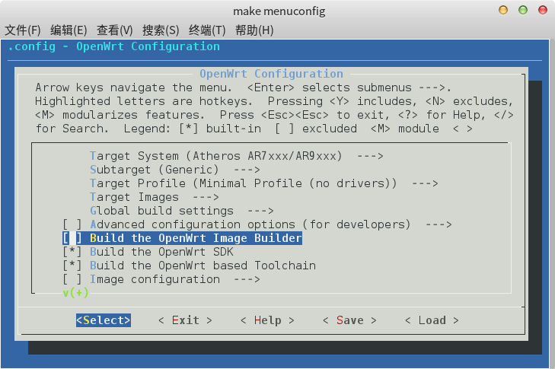Click the Exit button
Viewport: 555px width, 369px height.
[185, 320]
